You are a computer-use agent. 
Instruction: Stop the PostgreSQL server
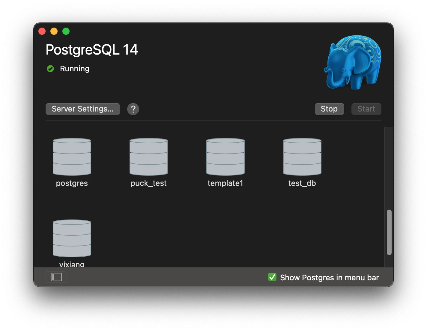click(x=329, y=109)
